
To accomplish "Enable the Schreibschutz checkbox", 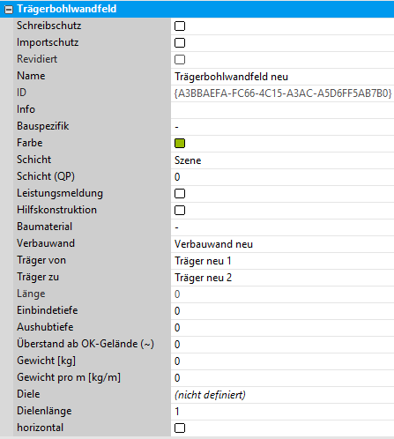I will pos(180,26).
